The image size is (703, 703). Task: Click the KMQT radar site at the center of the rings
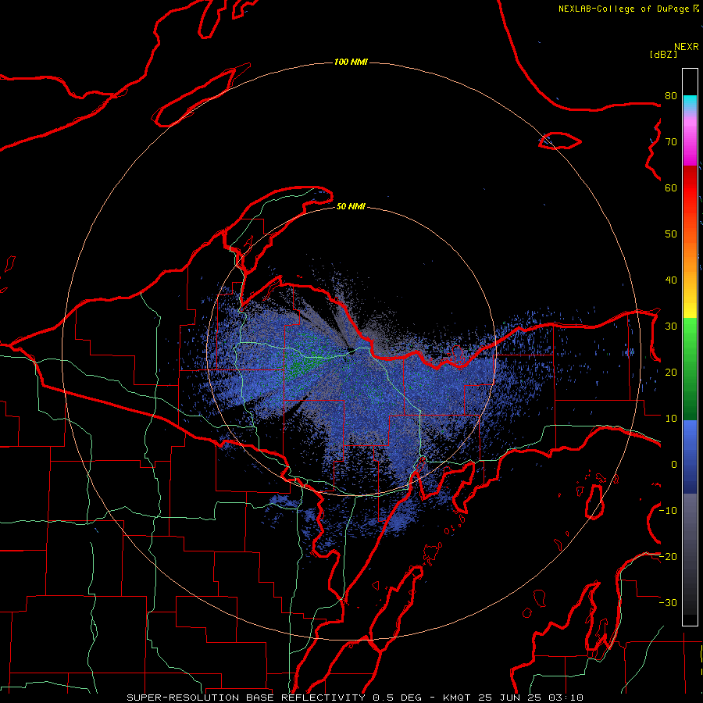[x=351, y=351]
